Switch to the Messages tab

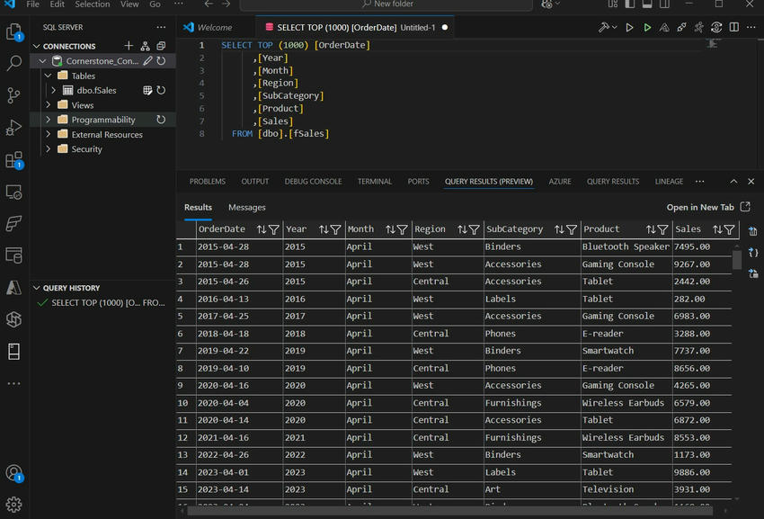pos(246,208)
